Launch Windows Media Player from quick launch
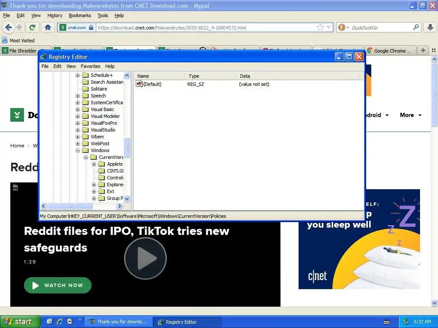This screenshot has width=438, height=328. coord(70,322)
